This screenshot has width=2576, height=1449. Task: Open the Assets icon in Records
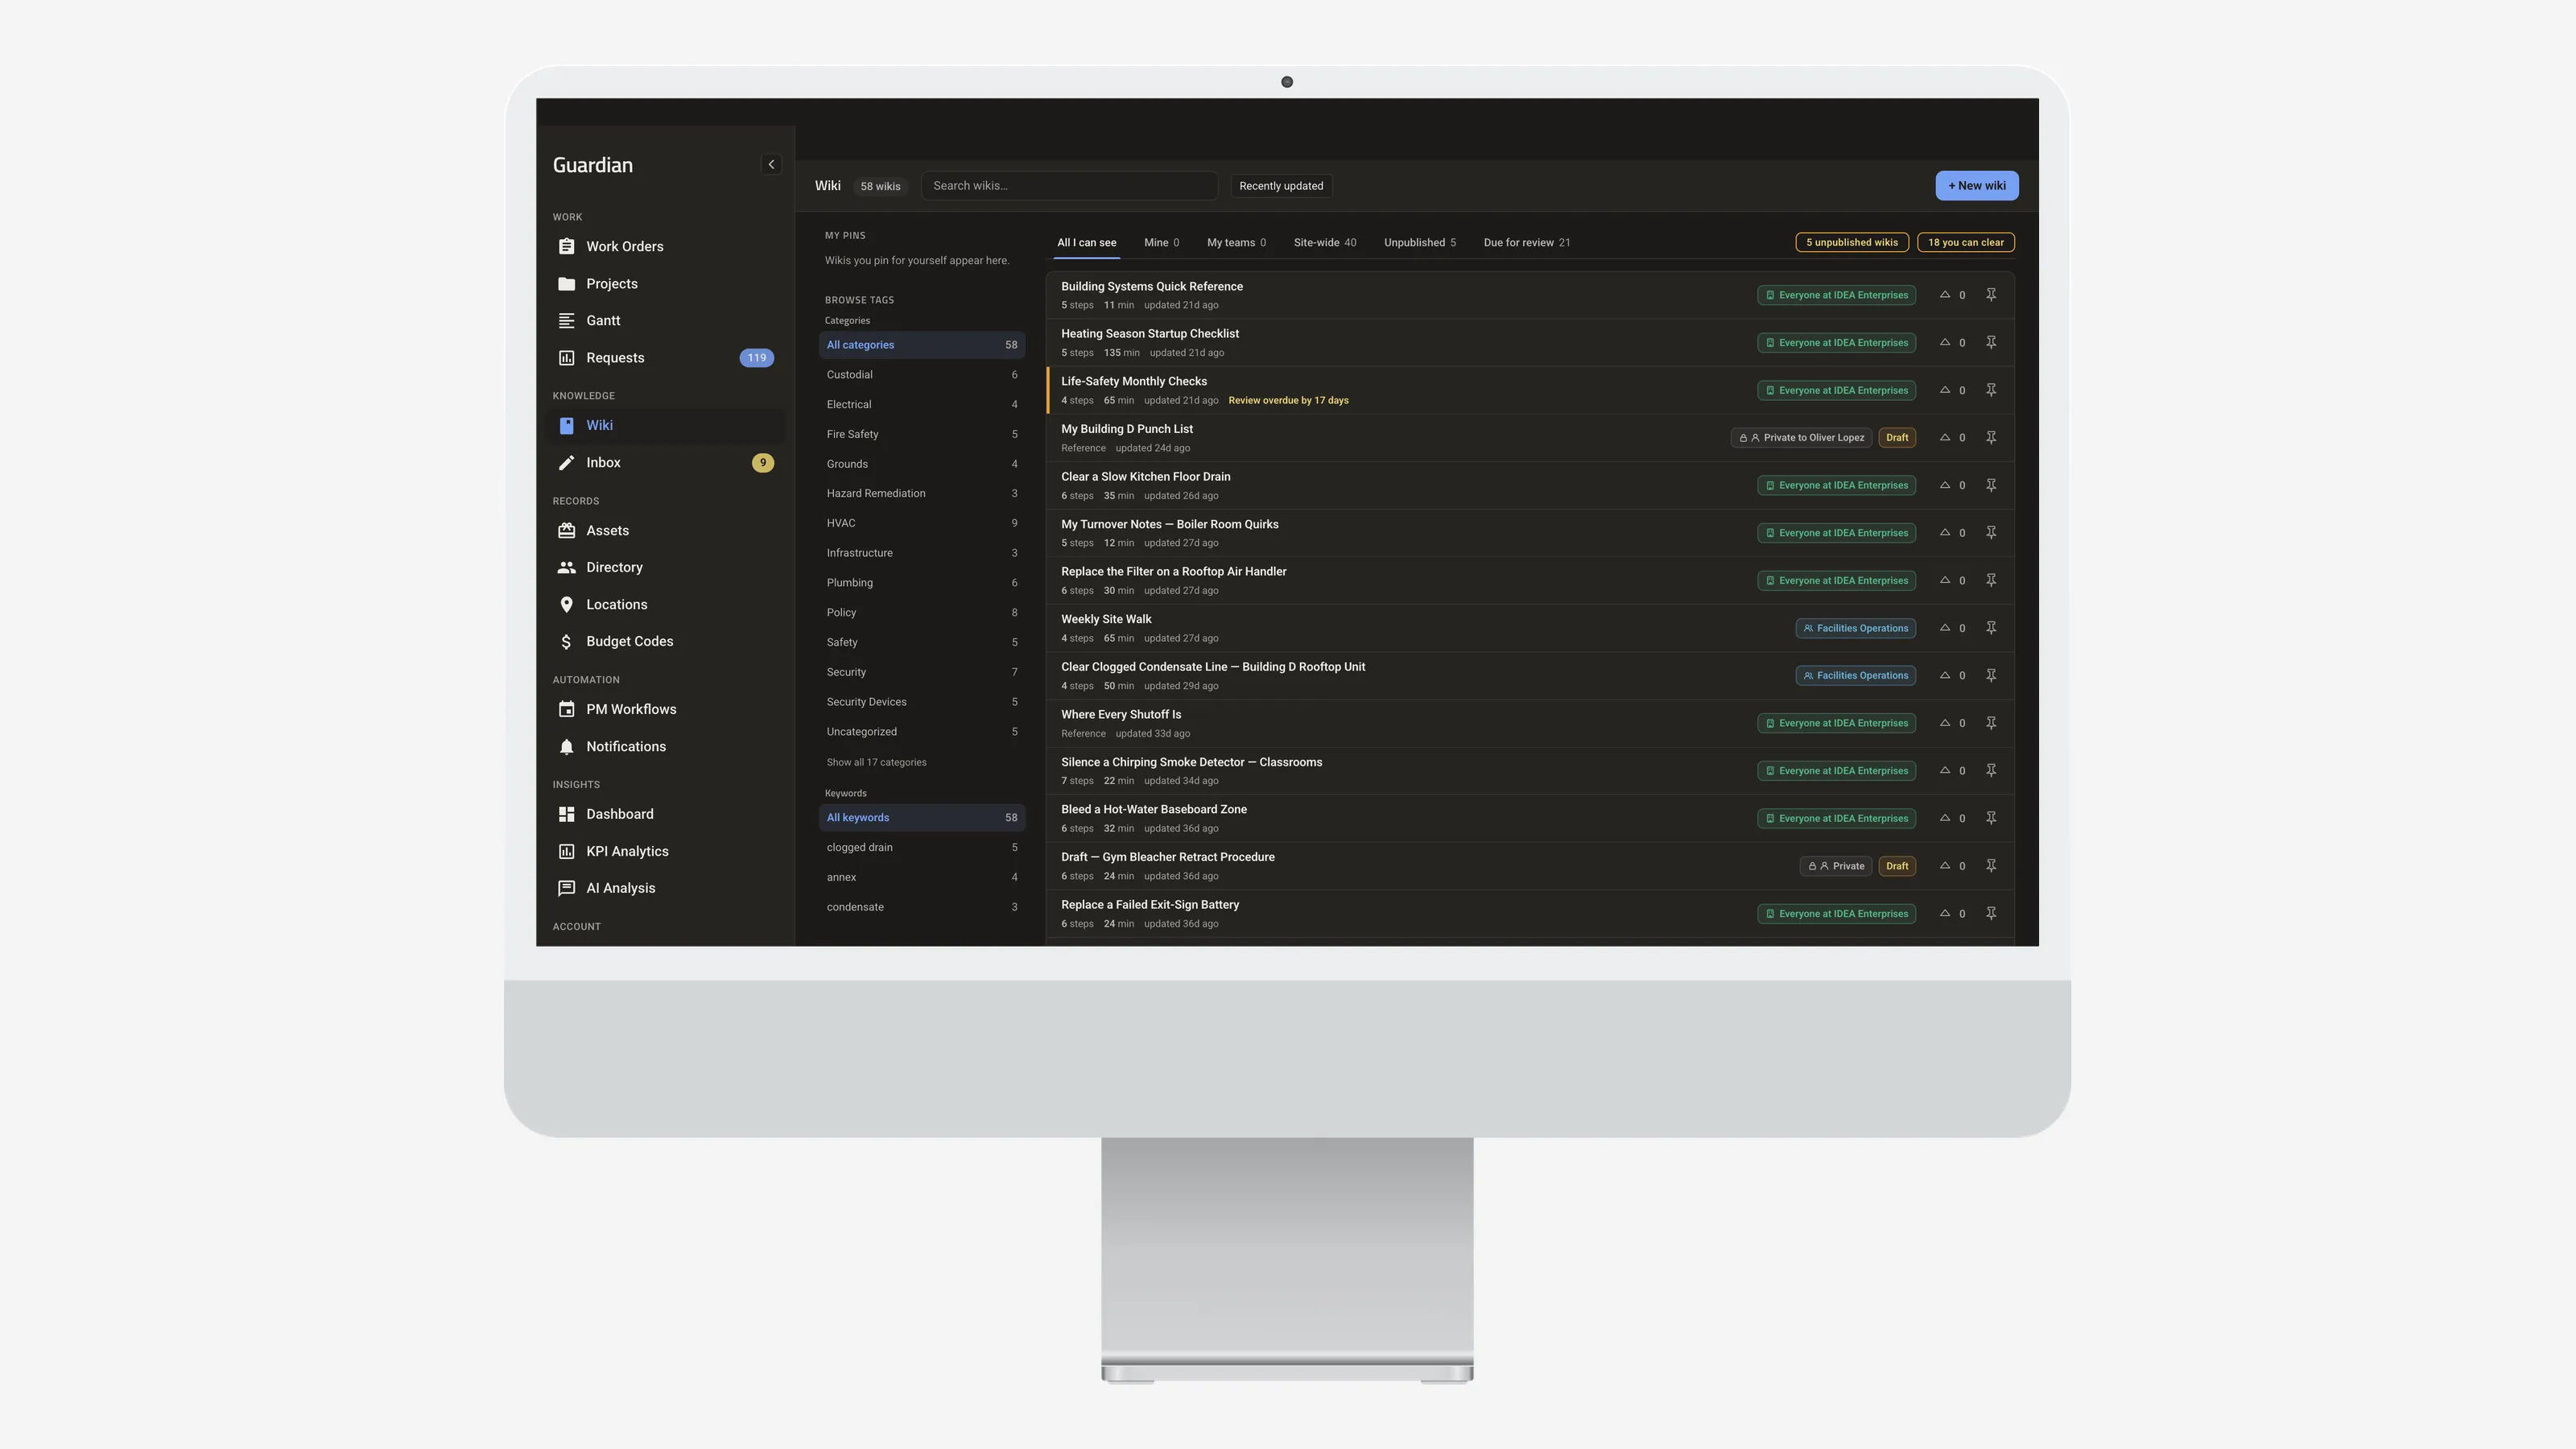566,531
